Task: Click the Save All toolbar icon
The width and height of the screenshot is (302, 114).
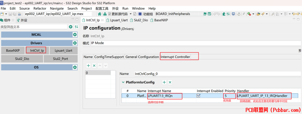Action: tap(15, 14)
